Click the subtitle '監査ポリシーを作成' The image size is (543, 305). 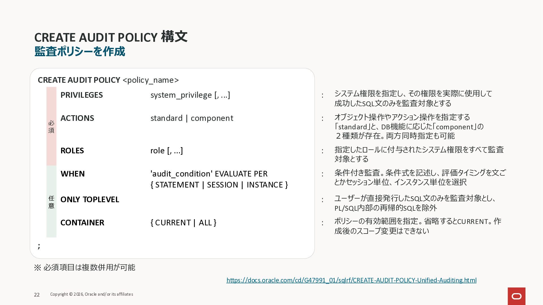pyautogui.click(x=79, y=51)
